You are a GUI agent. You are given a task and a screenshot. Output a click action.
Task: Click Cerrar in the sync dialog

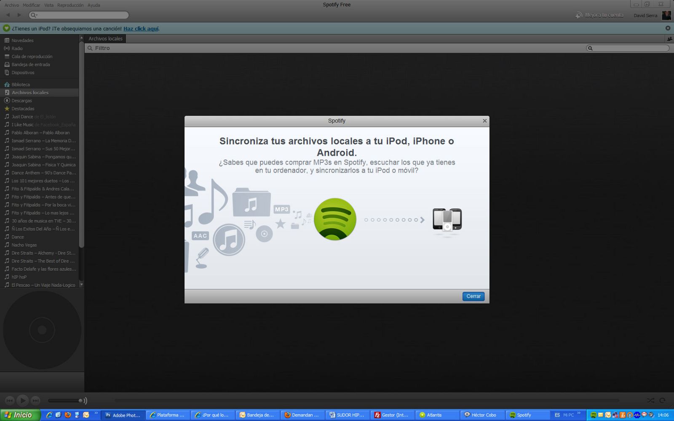(473, 296)
